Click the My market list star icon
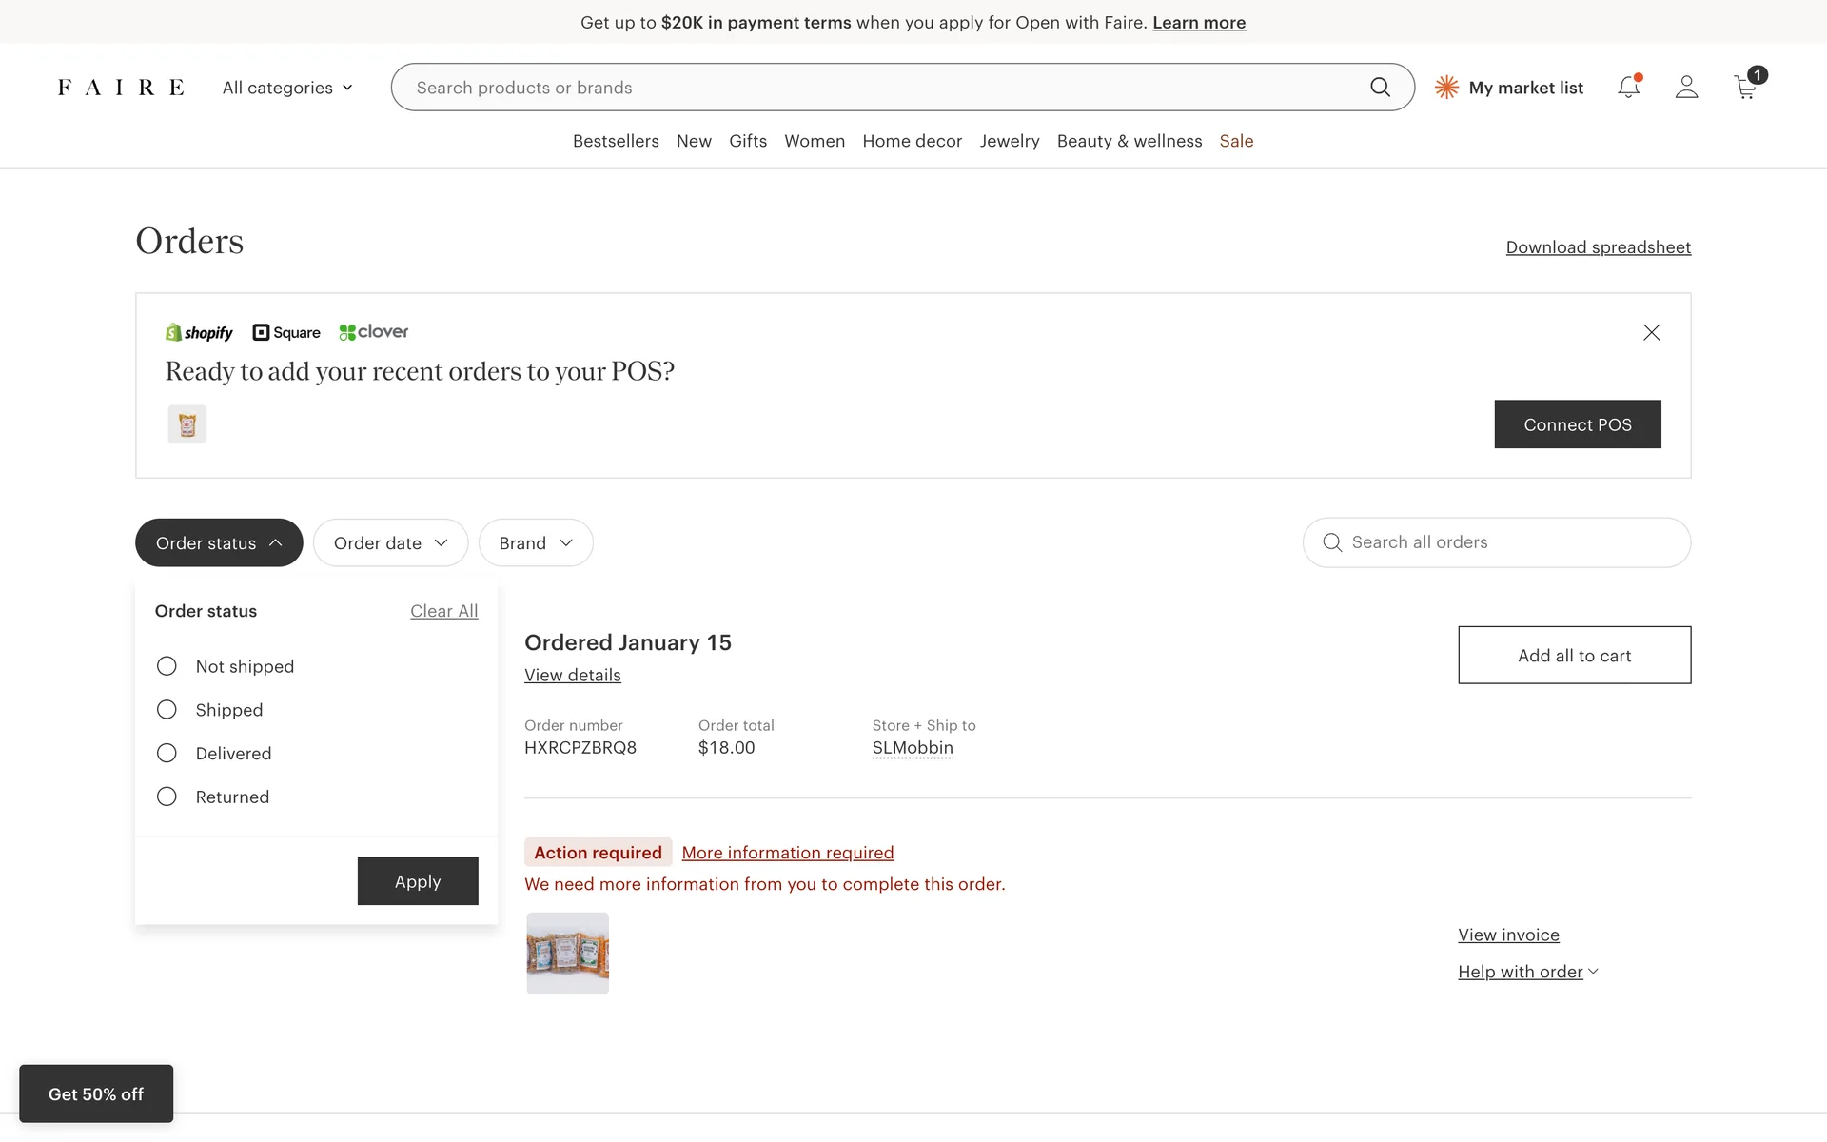This screenshot has height=1142, width=1827. click(1446, 88)
